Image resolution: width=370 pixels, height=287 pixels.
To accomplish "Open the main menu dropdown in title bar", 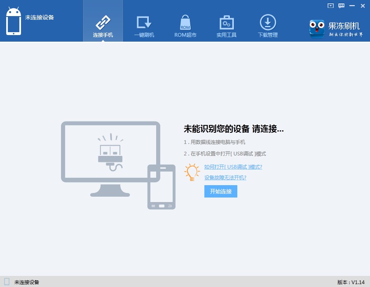I will click(x=330, y=5).
